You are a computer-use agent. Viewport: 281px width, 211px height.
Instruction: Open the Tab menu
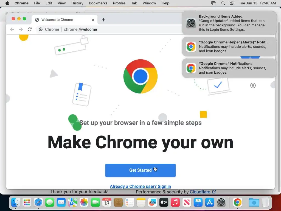[134, 3]
